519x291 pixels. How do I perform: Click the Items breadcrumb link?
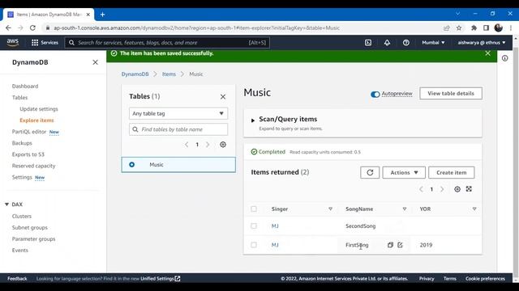click(x=169, y=74)
